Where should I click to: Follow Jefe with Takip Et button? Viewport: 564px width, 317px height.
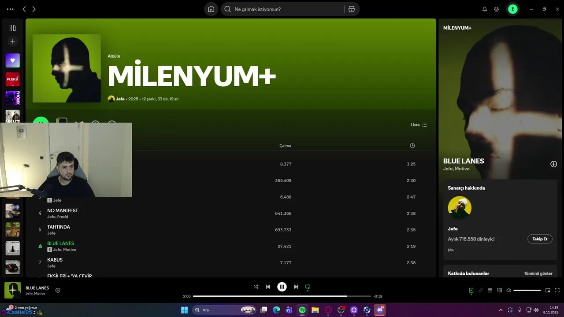pos(540,239)
